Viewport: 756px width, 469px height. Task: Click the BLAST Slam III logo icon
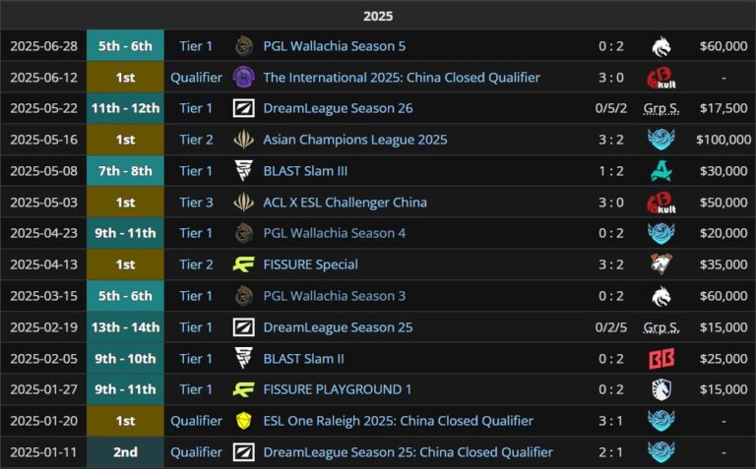click(244, 171)
